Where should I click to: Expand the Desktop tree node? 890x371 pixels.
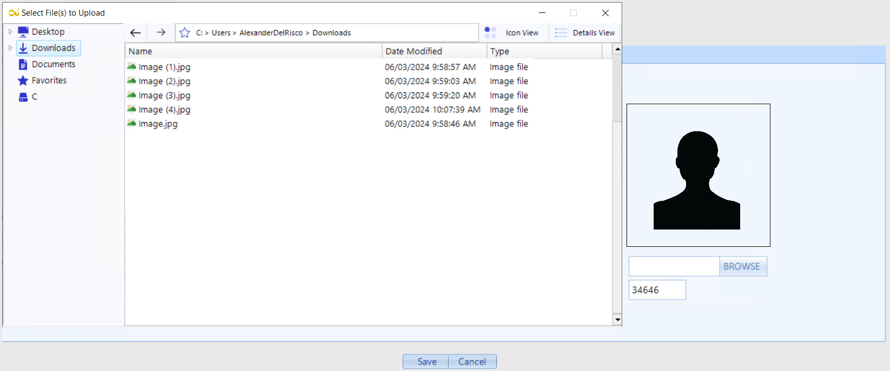pos(10,32)
